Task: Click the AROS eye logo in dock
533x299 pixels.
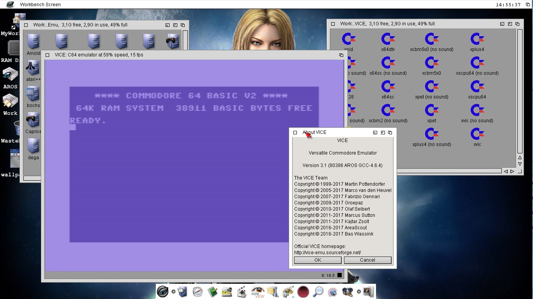Action: 162,291
